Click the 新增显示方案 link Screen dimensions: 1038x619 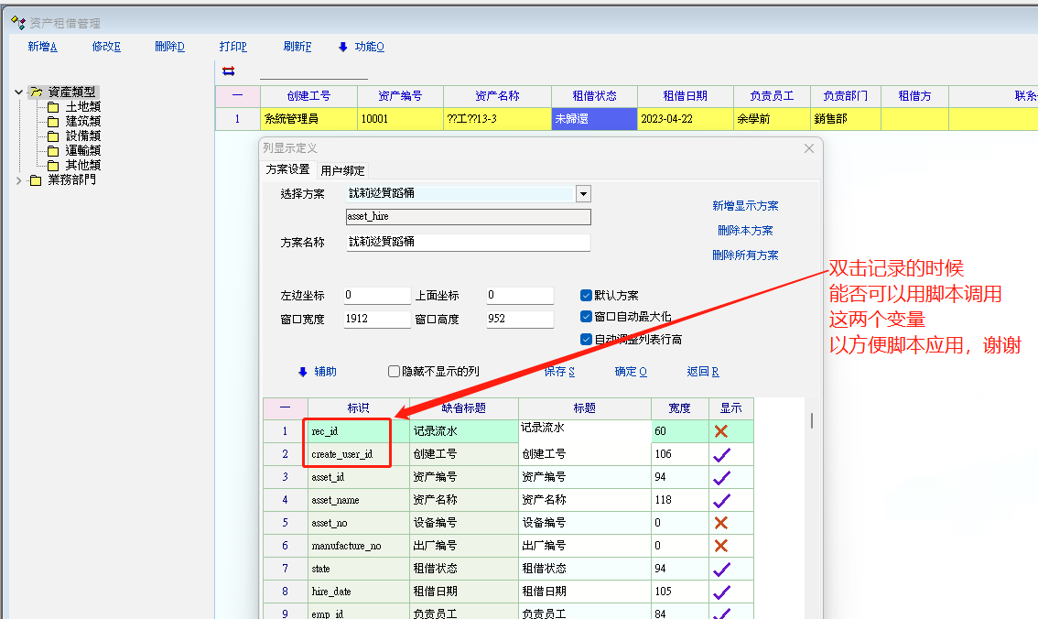(x=745, y=206)
